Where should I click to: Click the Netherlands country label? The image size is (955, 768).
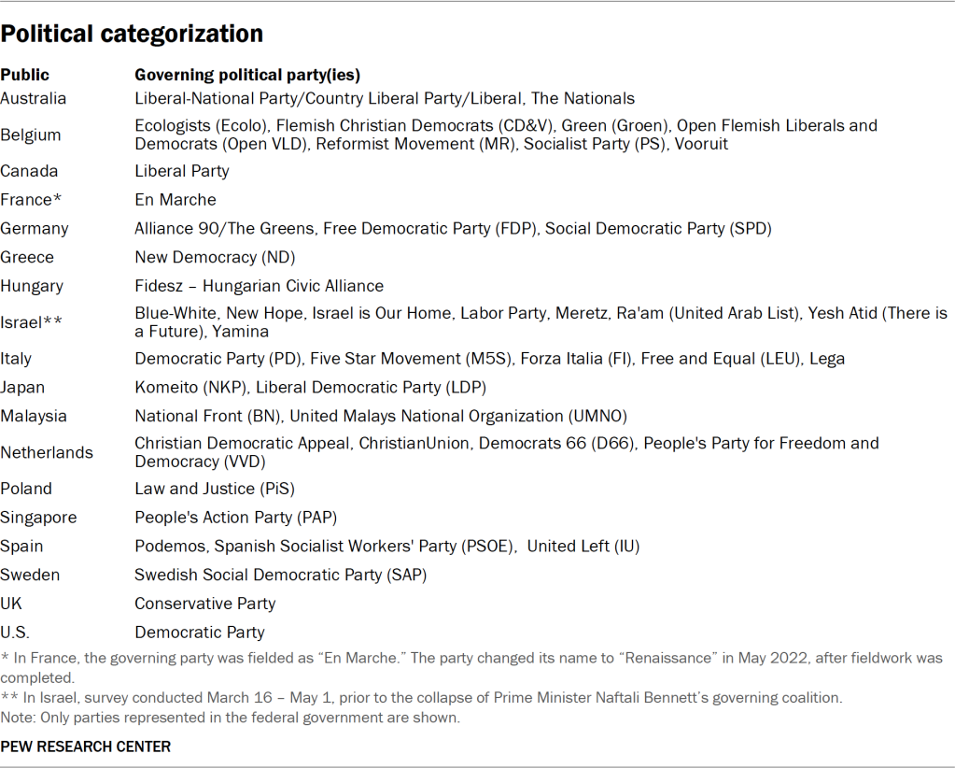pyautogui.click(x=47, y=452)
